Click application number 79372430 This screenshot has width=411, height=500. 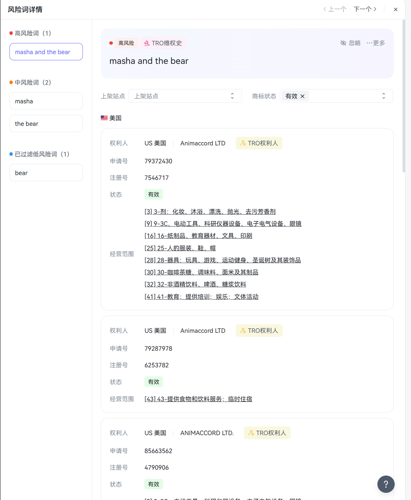[x=158, y=161]
